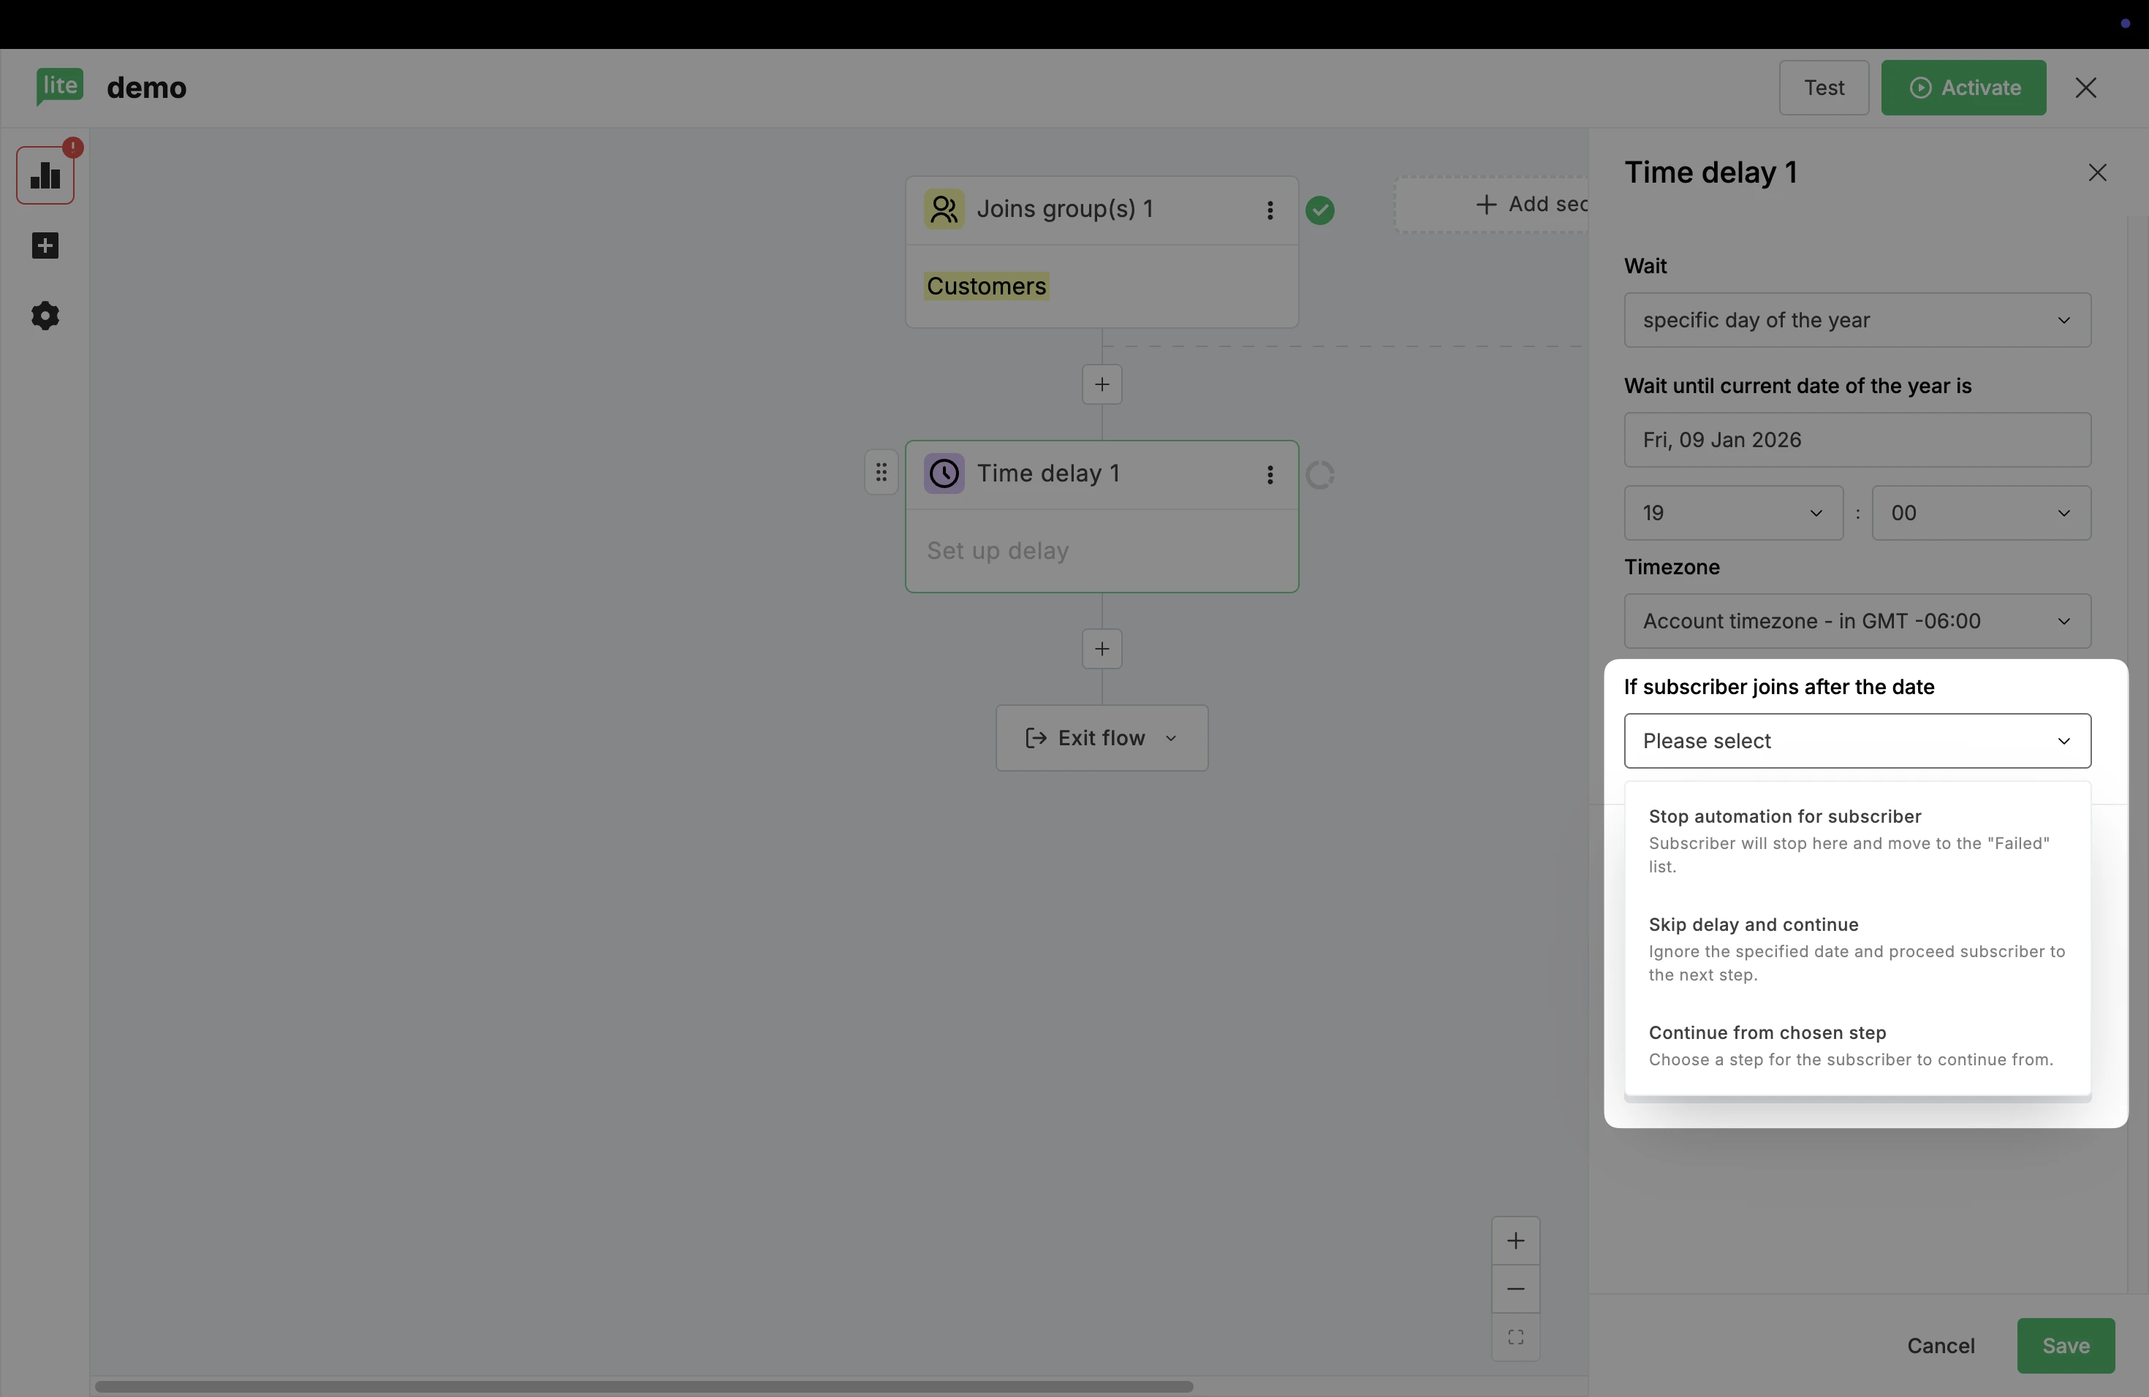Click the clock icon on Time delay step
The image size is (2149, 1397).
(944, 473)
